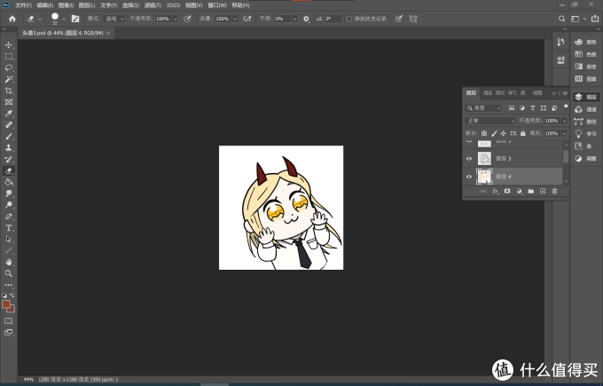
Task: Select the Spot Healing Brush tool
Action: (x=9, y=125)
